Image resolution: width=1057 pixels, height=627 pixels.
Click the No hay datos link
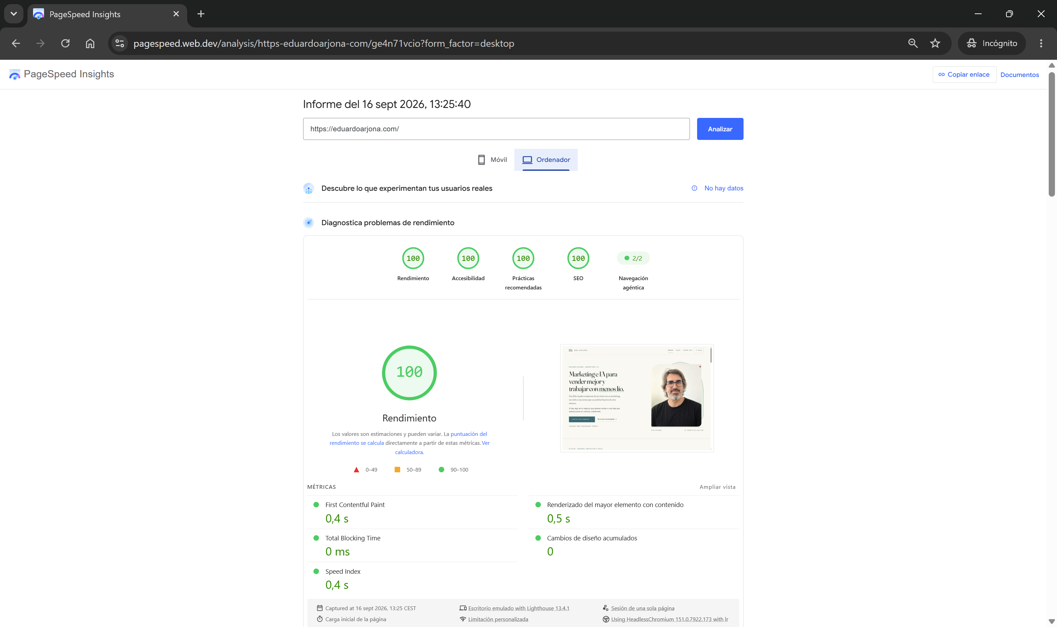723,188
